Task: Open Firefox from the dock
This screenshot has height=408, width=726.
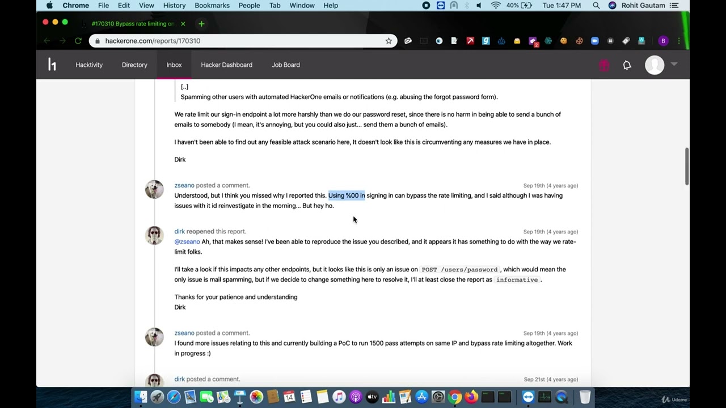Action: point(471,397)
